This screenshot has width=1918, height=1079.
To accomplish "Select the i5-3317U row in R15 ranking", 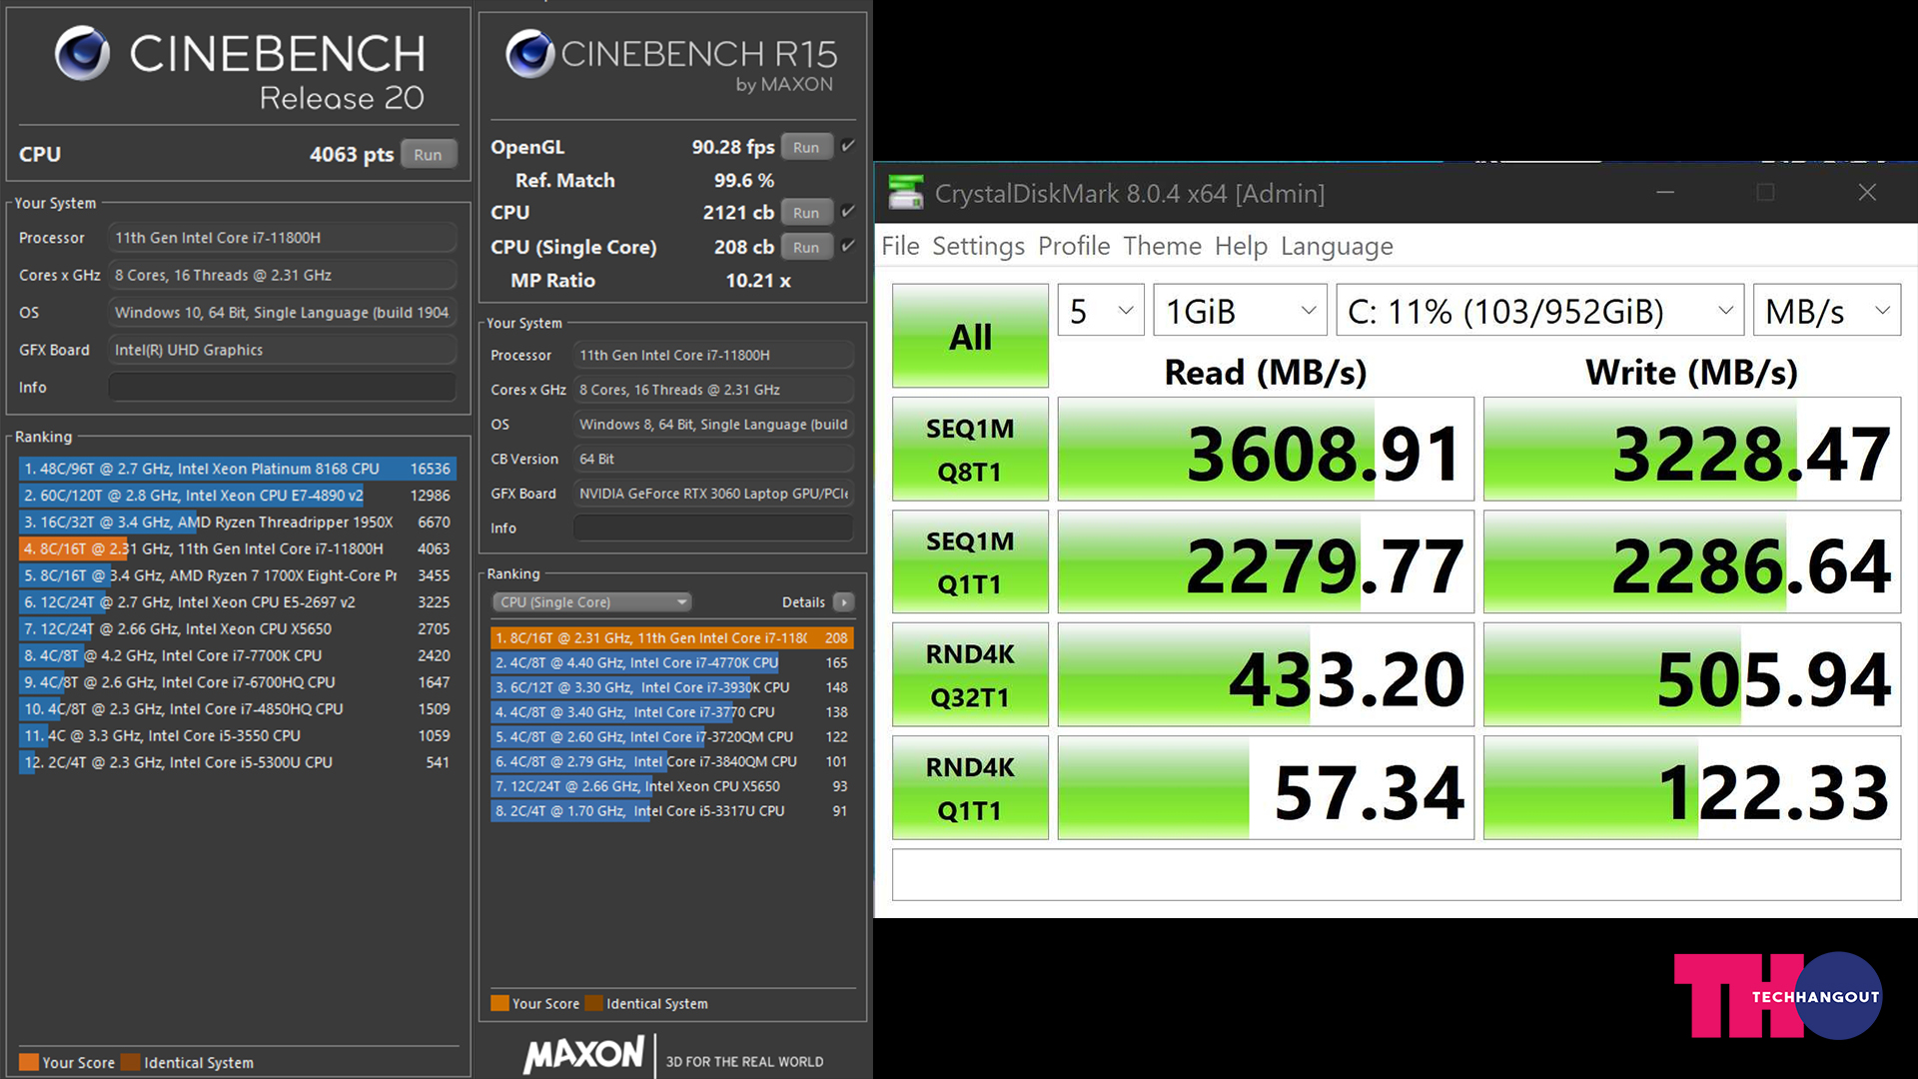I will pyautogui.click(x=671, y=811).
